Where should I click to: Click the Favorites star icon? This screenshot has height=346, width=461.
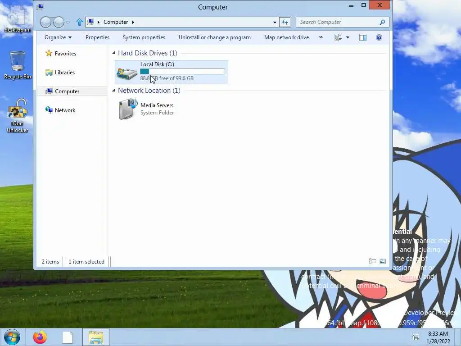(x=49, y=53)
